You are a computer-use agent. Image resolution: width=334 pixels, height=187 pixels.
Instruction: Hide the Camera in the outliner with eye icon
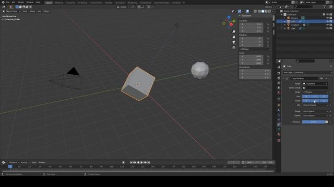click(x=327, y=18)
